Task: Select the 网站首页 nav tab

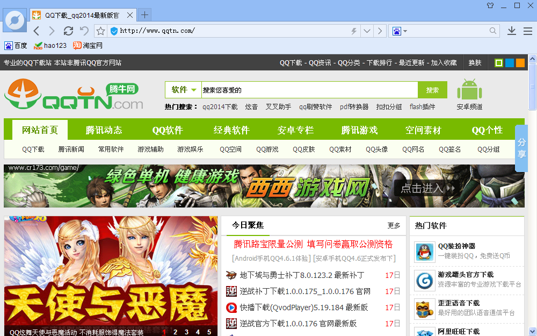Action: tap(40, 130)
